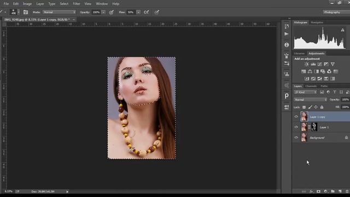Screen dimensions: 350x197
Task: Open the Clone Source panel icon
Action: (x=287, y=74)
